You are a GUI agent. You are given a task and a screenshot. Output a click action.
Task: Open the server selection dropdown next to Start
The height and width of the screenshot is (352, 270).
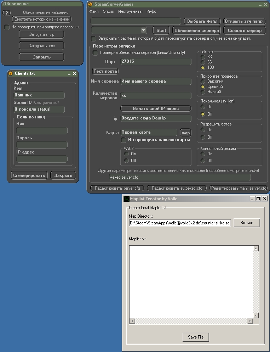[143, 30]
